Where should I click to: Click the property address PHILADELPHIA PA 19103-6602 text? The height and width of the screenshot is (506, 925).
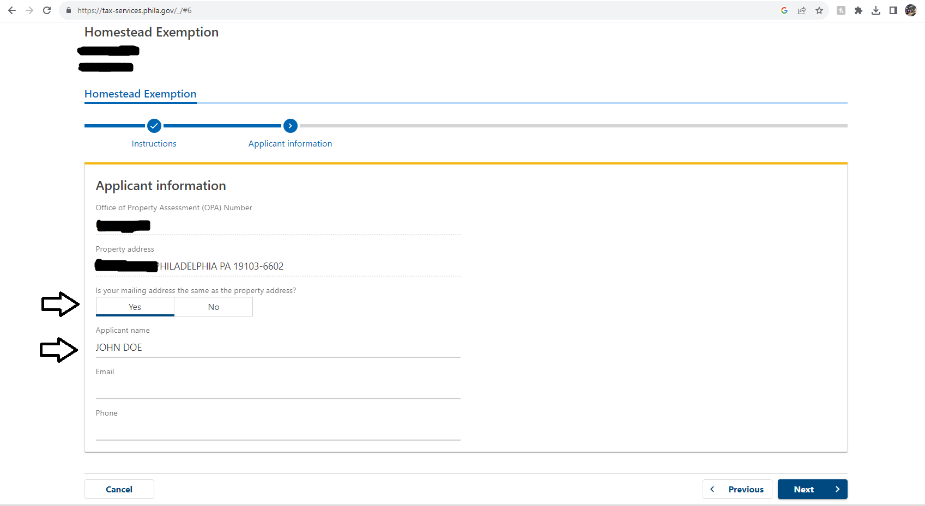221,266
